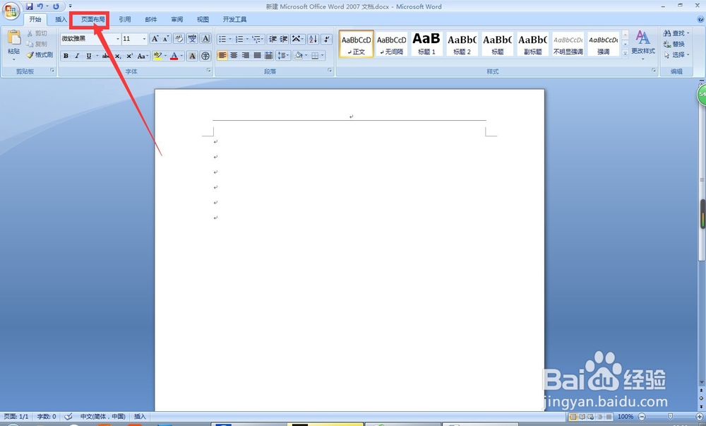Toggle Underline formatting
Screen dimensions: 706x426
click(x=89, y=56)
